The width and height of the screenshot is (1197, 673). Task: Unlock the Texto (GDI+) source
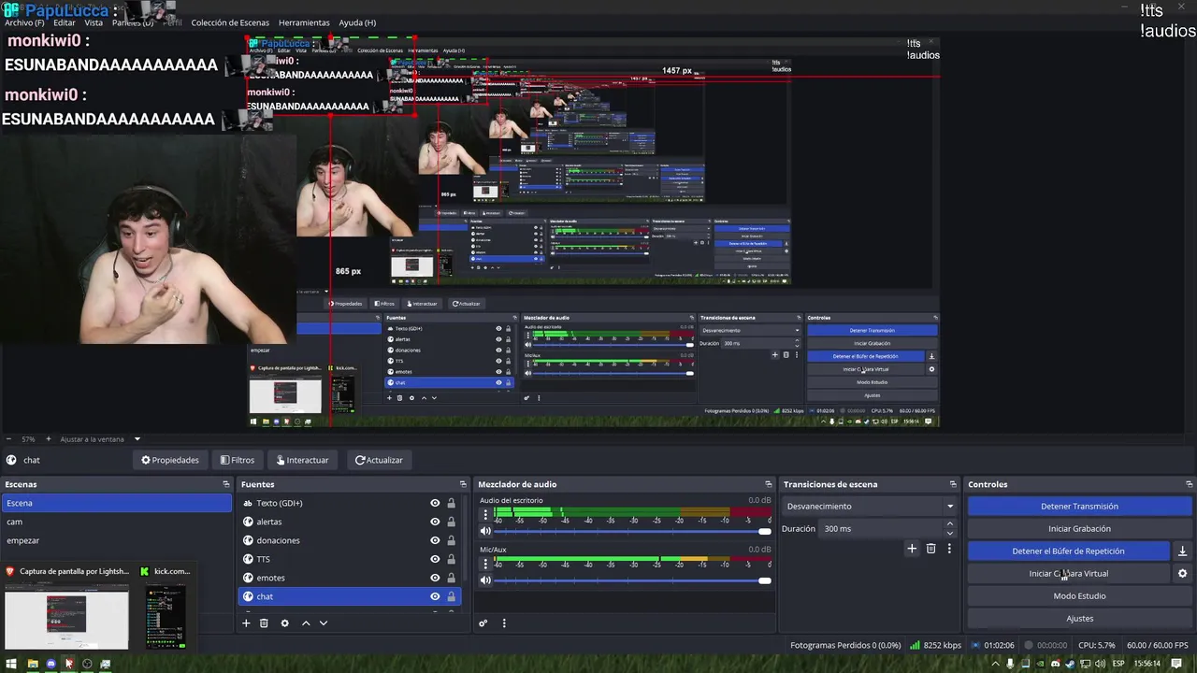(x=451, y=503)
